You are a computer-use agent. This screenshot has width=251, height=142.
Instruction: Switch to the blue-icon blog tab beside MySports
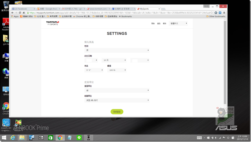point(124,9)
